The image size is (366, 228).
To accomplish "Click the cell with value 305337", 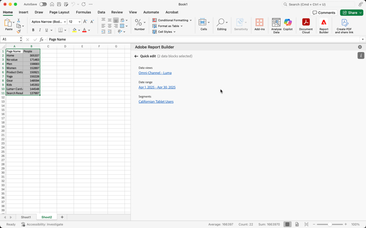I will point(31,55).
